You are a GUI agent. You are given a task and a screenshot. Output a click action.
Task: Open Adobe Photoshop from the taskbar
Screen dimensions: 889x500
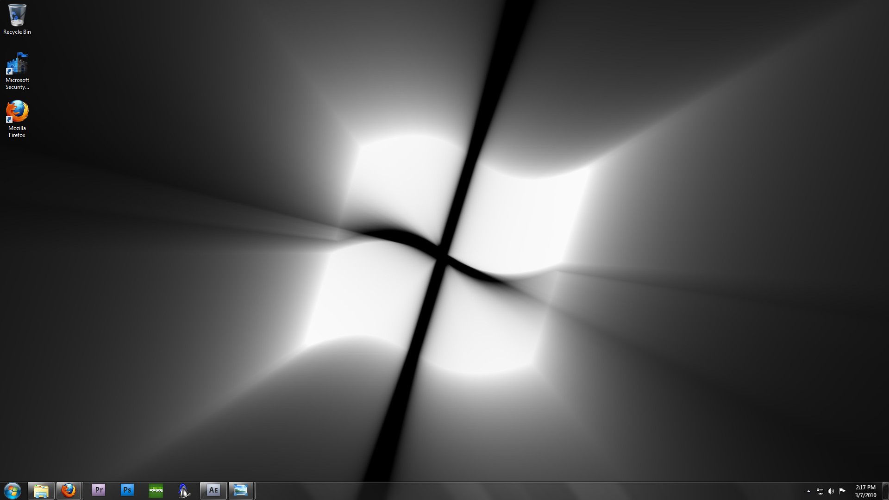[x=127, y=490]
